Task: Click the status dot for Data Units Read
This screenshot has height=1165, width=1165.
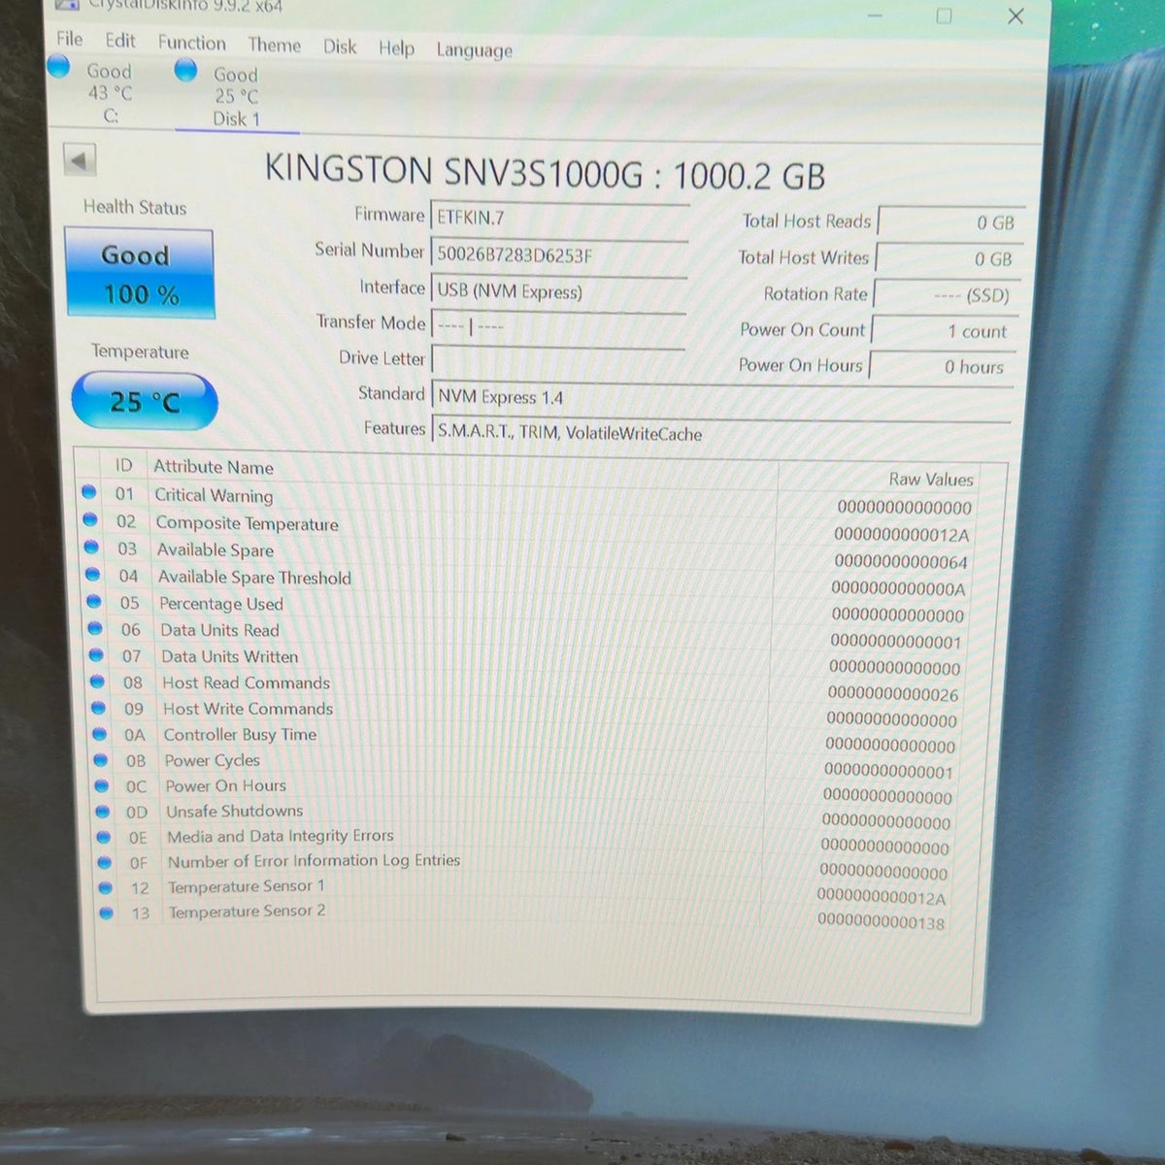Action: (95, 628)
